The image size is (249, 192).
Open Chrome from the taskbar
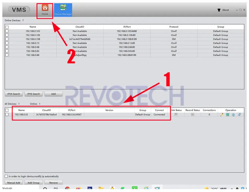(67, 188)
